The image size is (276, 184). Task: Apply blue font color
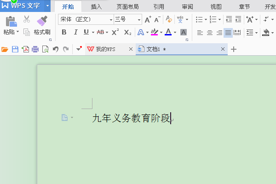click(168, 32)
